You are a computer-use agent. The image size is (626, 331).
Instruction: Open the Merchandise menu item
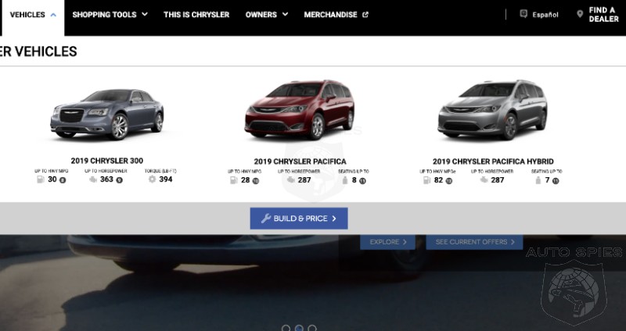pos(336,15)
